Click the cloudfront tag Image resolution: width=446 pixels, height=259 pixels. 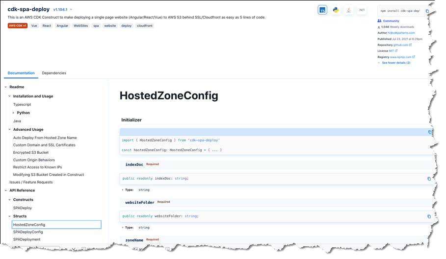coord(145,26)
